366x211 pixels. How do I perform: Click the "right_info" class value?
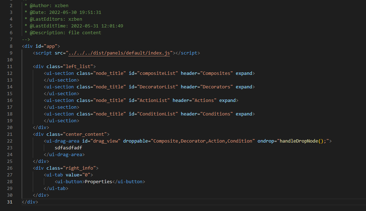[79, 168]
